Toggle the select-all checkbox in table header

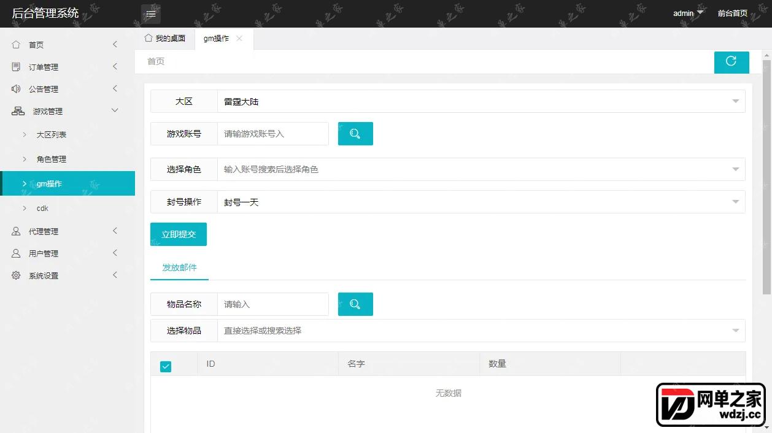(166, 366)
